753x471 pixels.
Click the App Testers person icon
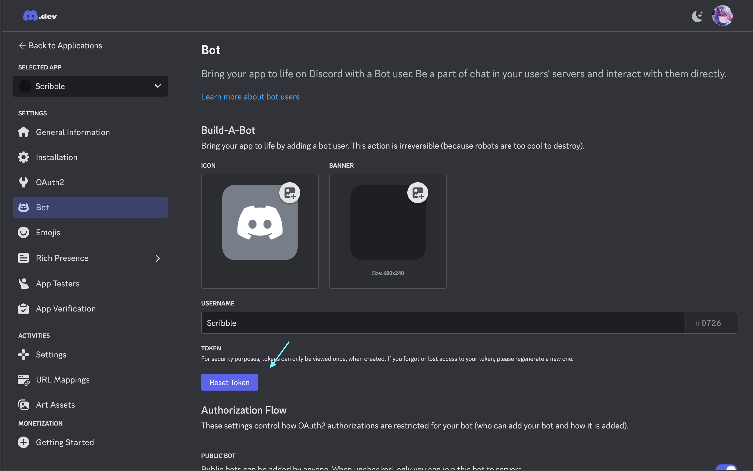(x=23, y=283)
